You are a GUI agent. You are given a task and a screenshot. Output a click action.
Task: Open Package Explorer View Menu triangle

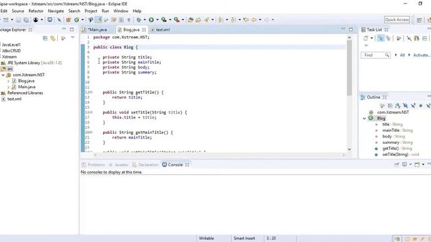73,38
